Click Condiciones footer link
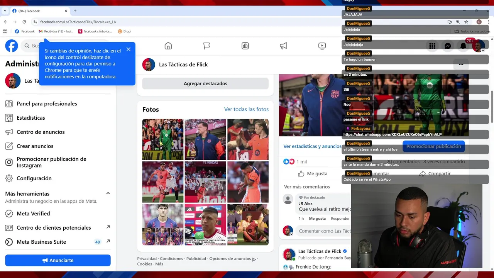Image resolution: width=494 pixels, height=278 pixels. [x=172, y=259]
